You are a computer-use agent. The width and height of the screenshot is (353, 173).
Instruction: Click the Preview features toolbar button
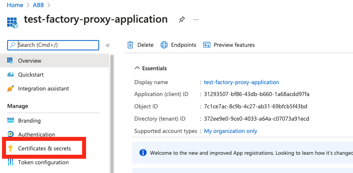click(229, 45)
